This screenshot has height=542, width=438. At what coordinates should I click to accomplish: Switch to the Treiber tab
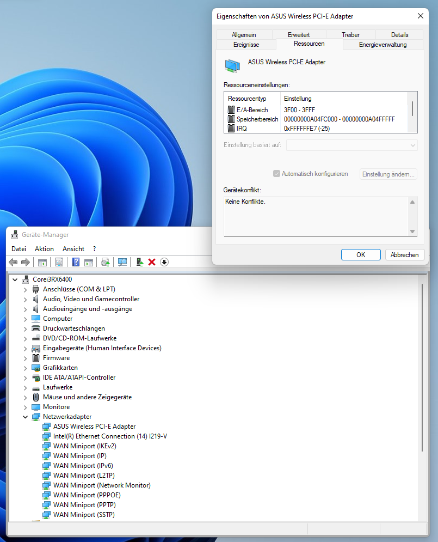pyautogui.click(x=350, y=34)
